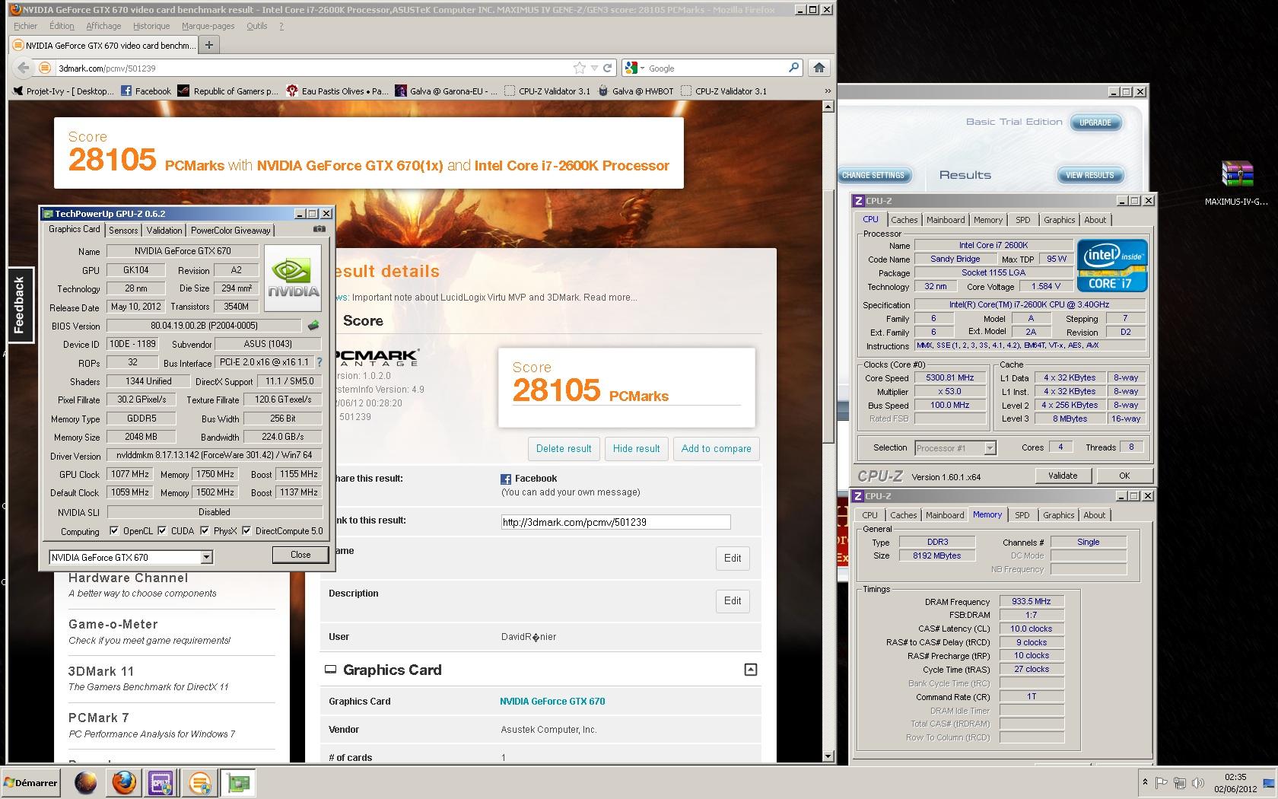1278x799 pixels.
Task: Click Edit button next to Description
Action: pos(733,600)
